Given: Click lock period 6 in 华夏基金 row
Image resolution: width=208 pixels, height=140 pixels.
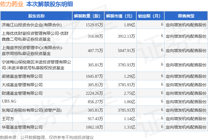Looking at the screenshot, I should click(x=162, y=127).
